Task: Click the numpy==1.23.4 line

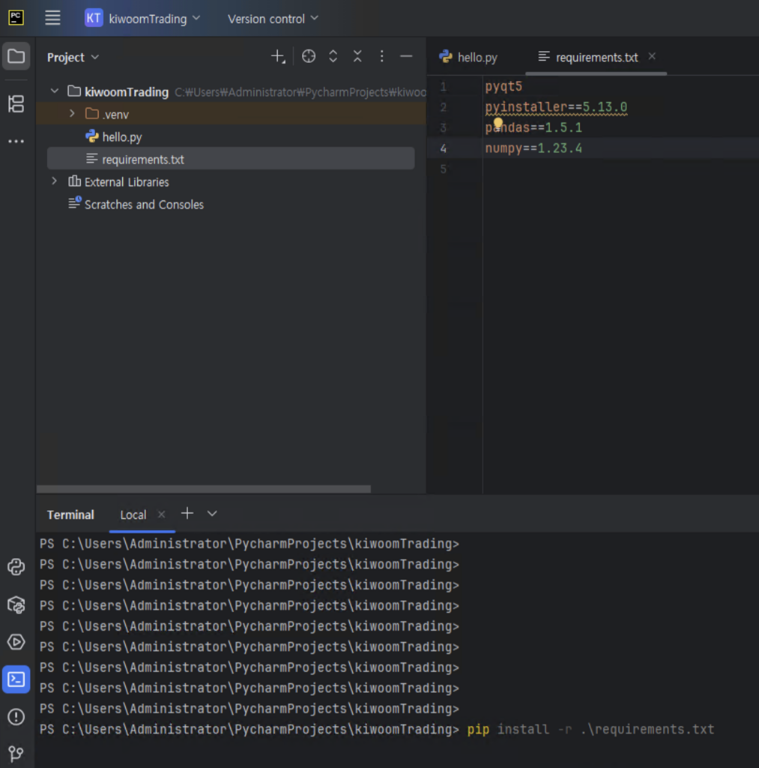Action: click(x=533, y=148)
